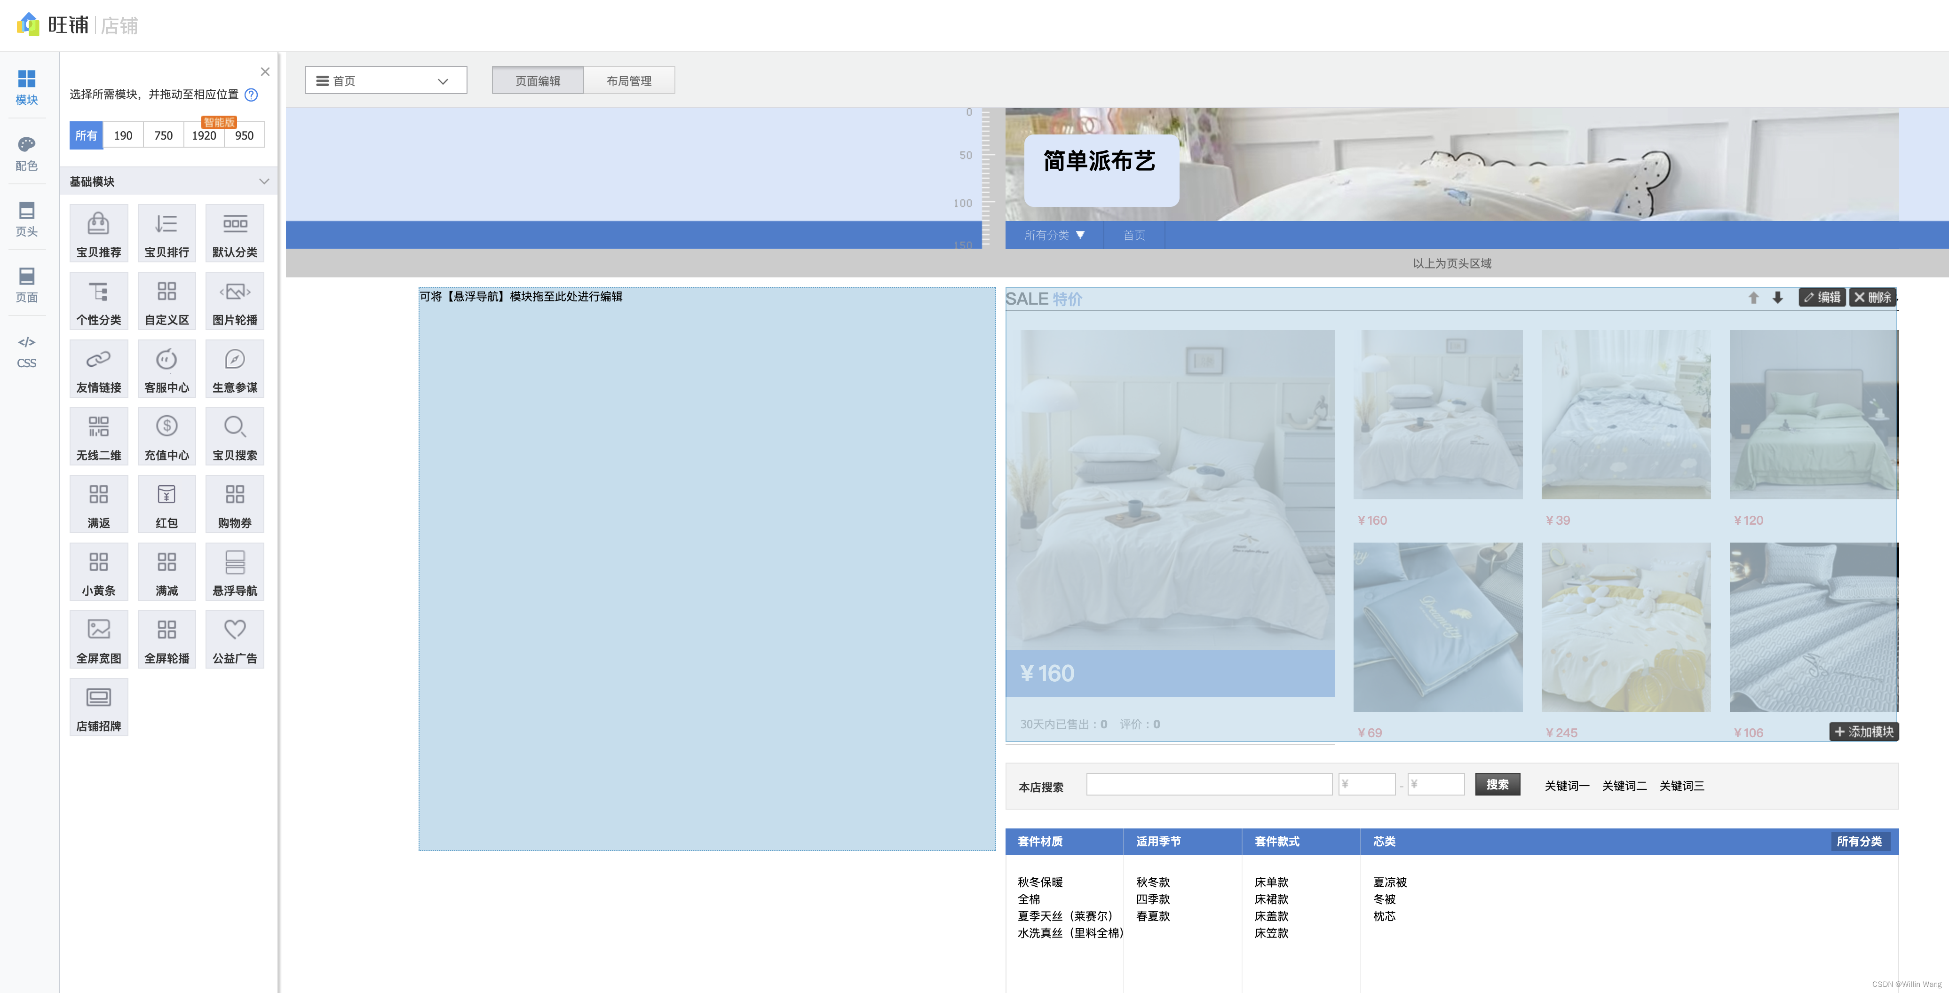This screenshot has height=993, width=1949.
Task: Show 所有 module widths
Action: pyautogui.click(x=86, y=135)
